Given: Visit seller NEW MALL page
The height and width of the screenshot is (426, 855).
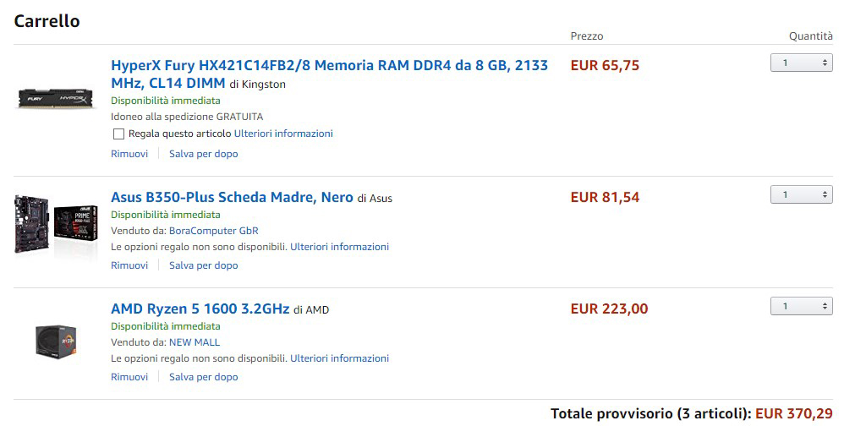Looking at the screenshot, I should pyautogui.click(x=194, y=342).
